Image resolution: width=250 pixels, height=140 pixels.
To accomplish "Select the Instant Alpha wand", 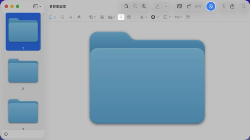I will click(x=62, y=17).
